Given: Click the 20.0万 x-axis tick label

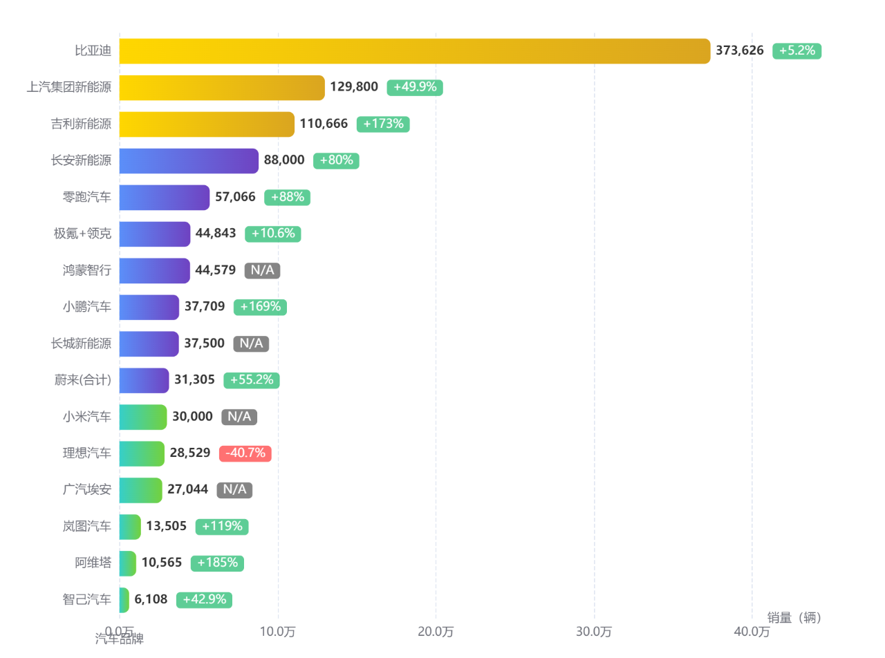Looking at the screenshot, I should (436, 632).
